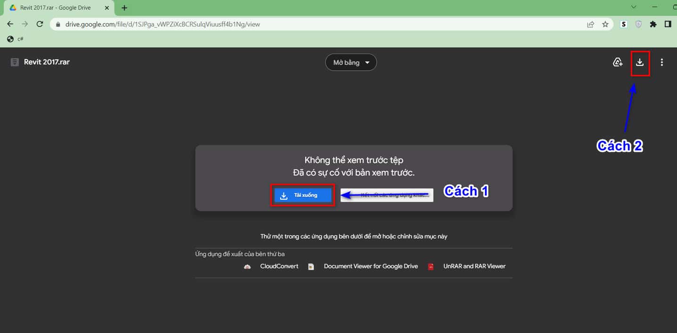The image size is (677, 333).
Task: Reload the current Drive page
Action: (40, 24)
